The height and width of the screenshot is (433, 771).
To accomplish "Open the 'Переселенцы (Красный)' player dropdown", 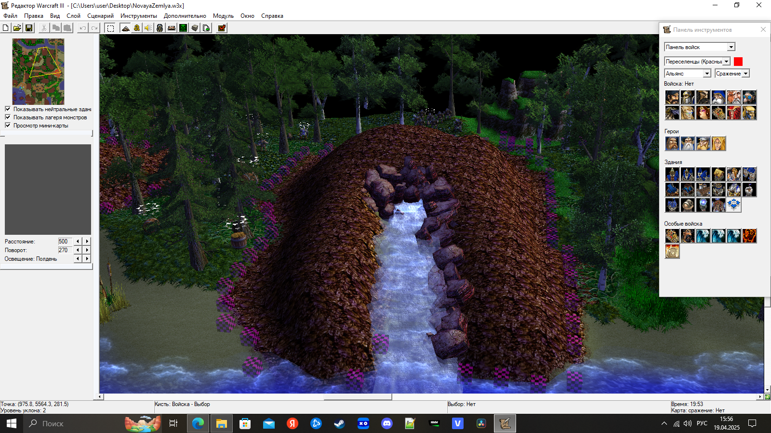I will click(726, 62).
